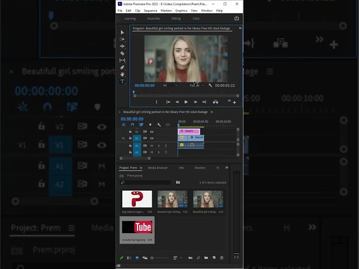Toggle Linked Selection in timeline
Screen dimensions: 359x269
(x=141, y=124)
